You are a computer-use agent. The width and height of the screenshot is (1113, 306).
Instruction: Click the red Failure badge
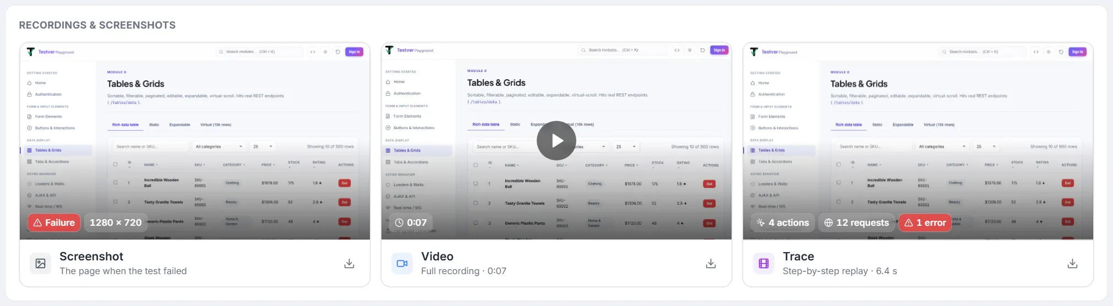[54, 222]
